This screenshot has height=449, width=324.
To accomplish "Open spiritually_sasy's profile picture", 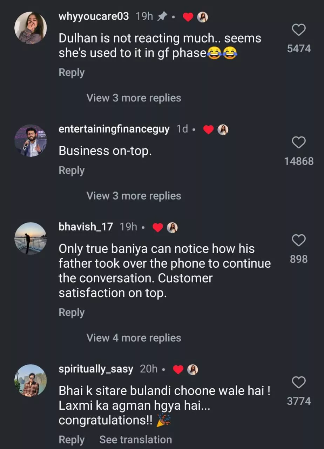I will tap(31, 381).
